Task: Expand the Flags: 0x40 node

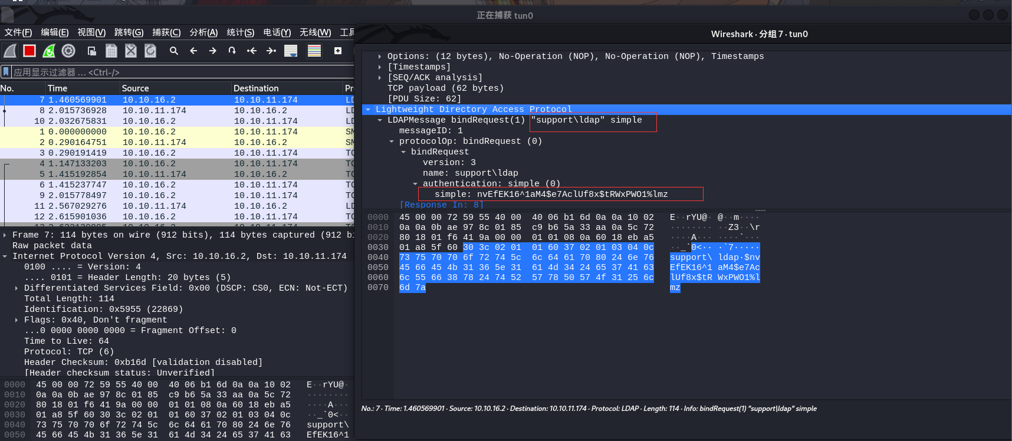Action: point(17,320)
